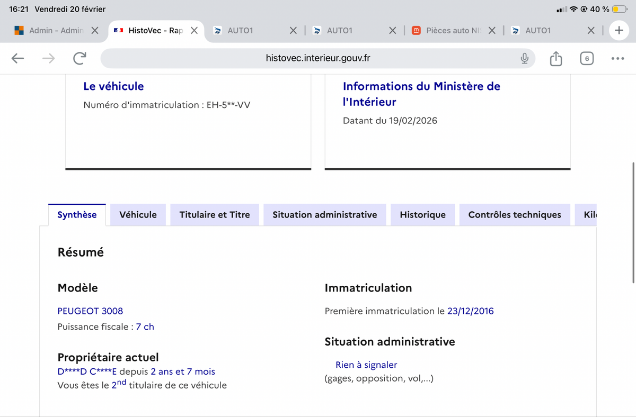Go to Situation administrative tab
The image size is (636, 417).
[x=324, y=215]
